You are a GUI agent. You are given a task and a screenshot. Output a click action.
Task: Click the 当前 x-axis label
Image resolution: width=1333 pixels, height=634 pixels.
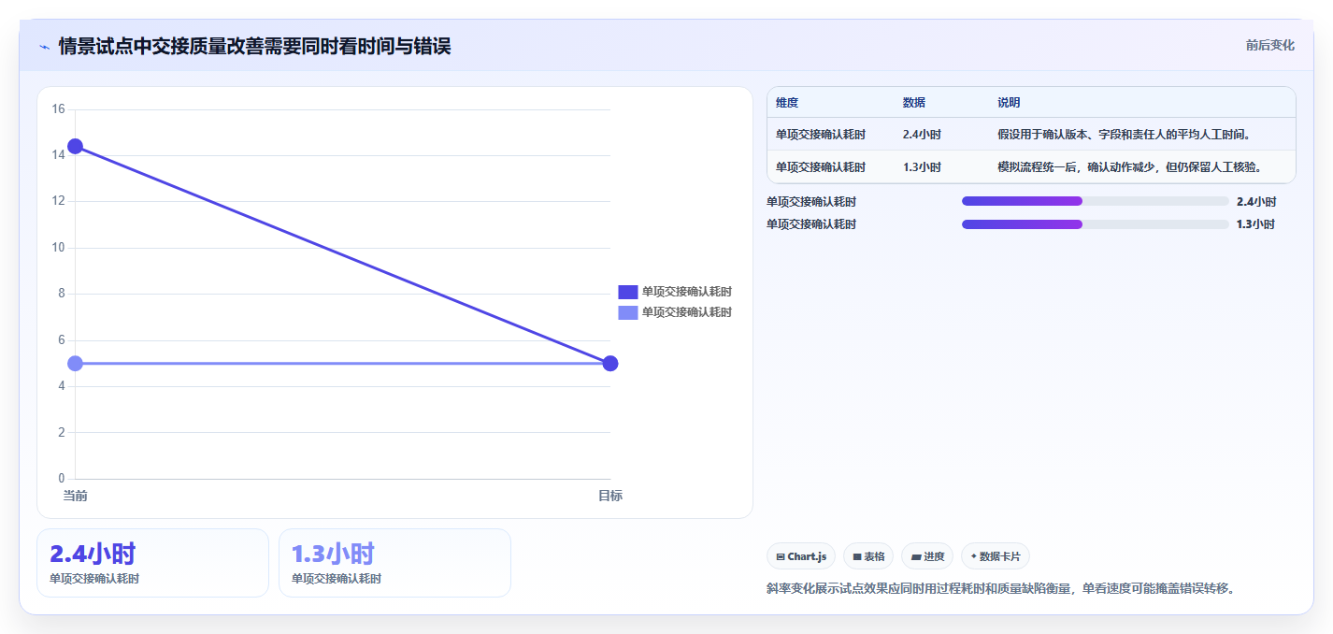pyautogui.click(x=75, y=496)
